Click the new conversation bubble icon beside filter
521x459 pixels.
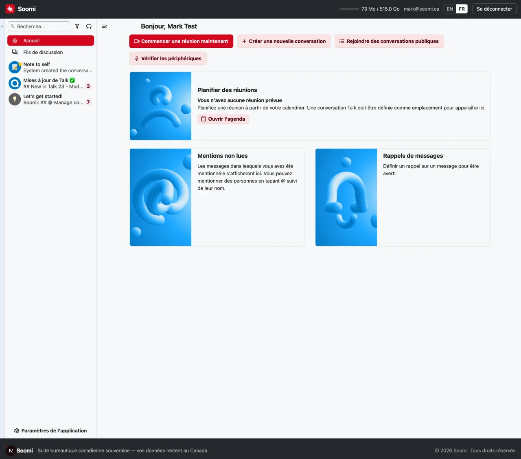pyautogui.click(x=89, y=26)
